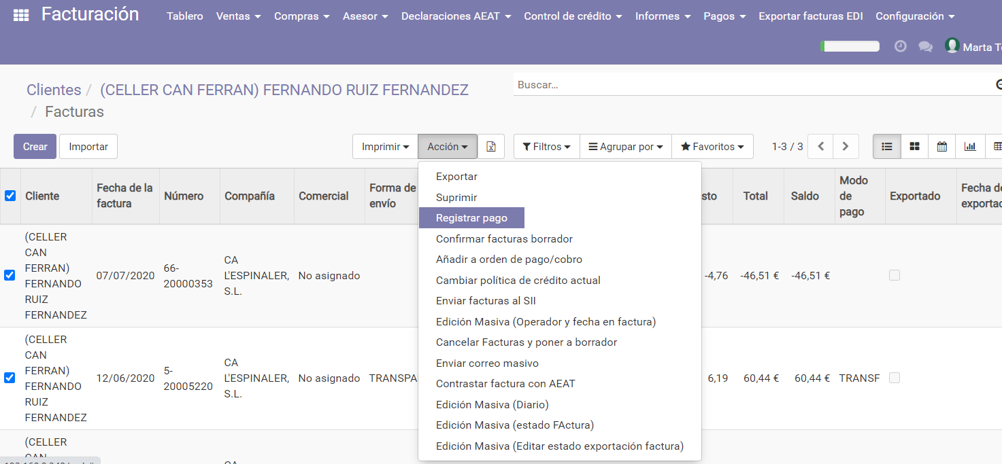Click the Importar button

88,147
